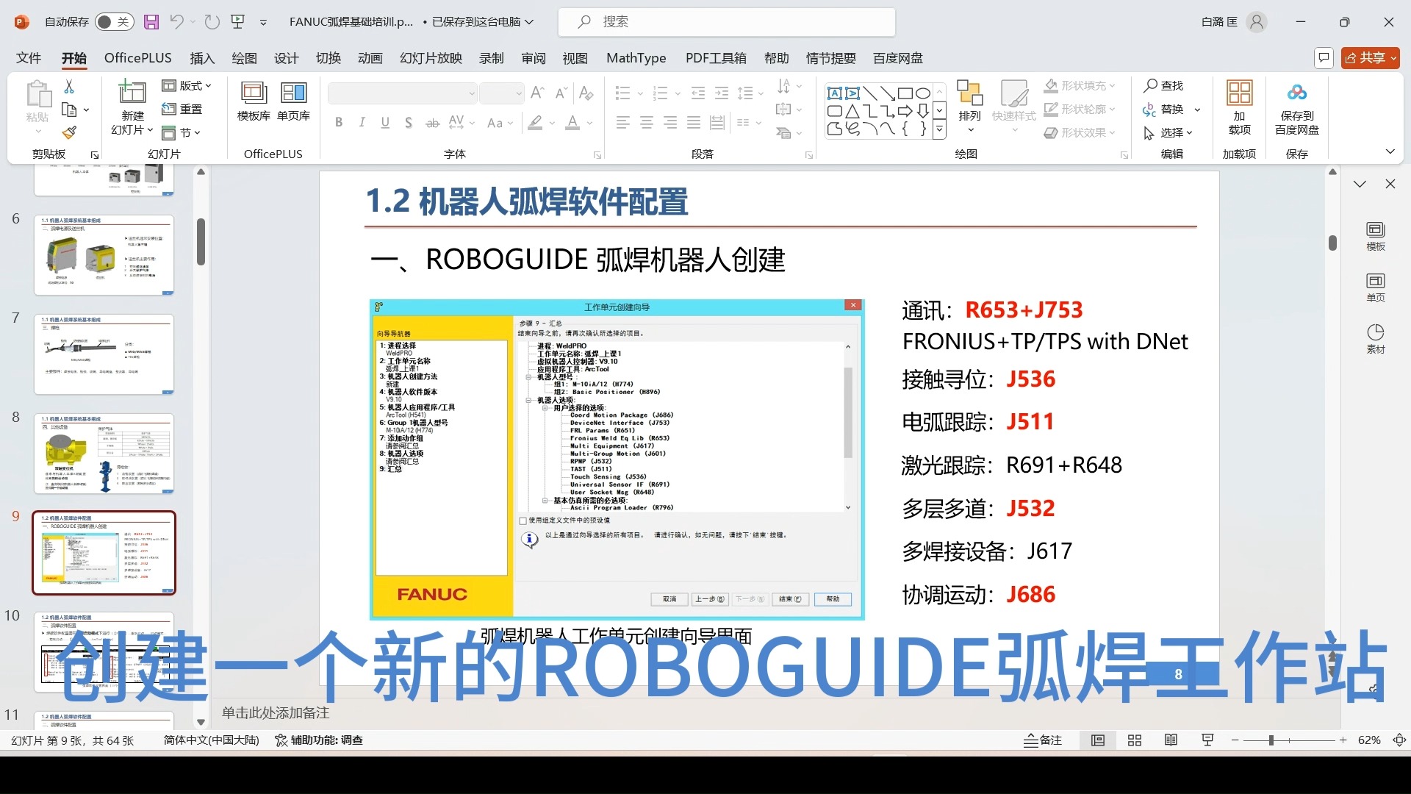Decrease list indent level icon

click(698, 93)
